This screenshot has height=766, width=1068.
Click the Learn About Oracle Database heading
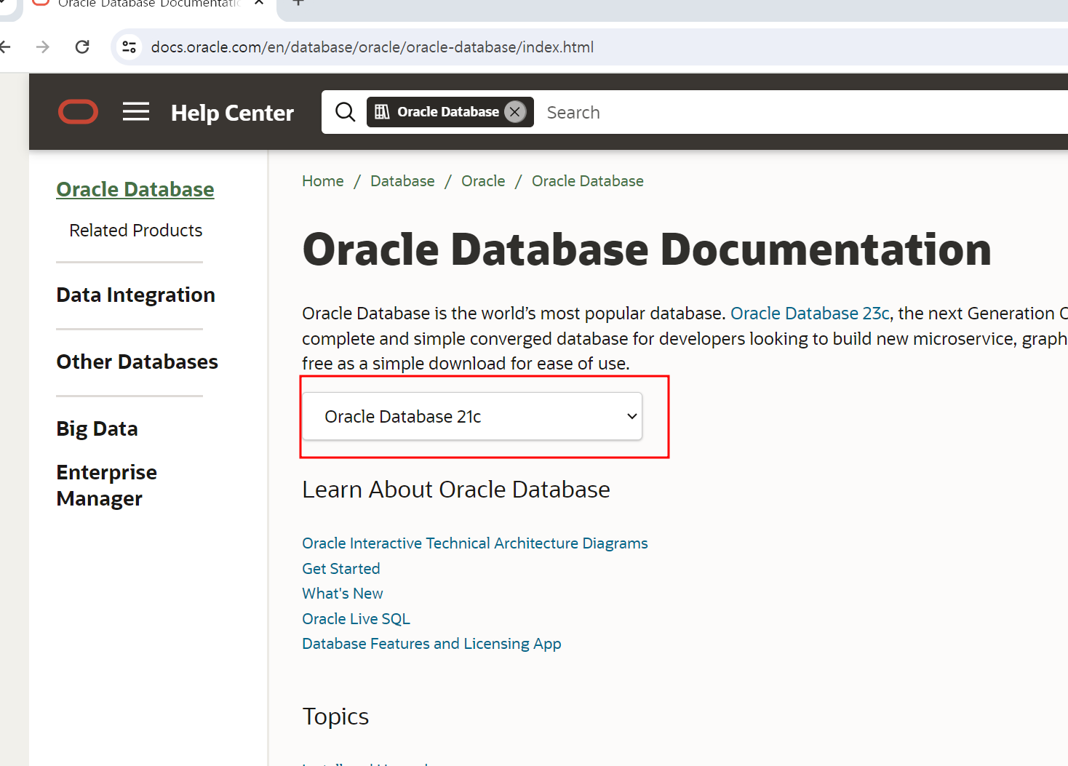[x=456, y=490]
